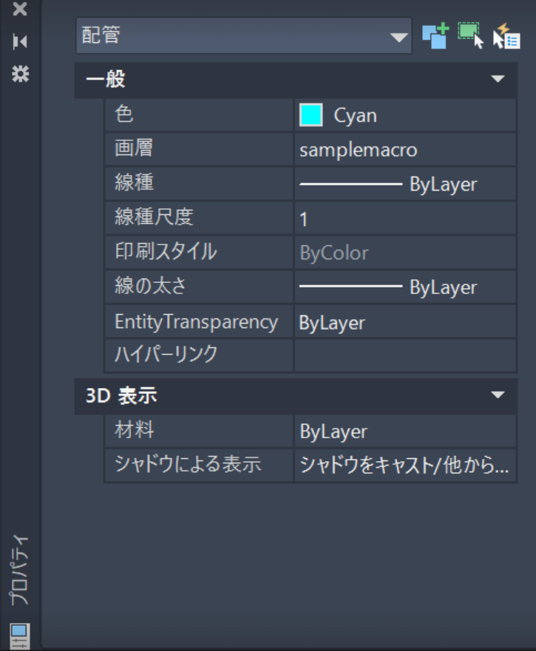Click the empty ハイパーリンク value field
Screen dimensions: 536x651
404,355
